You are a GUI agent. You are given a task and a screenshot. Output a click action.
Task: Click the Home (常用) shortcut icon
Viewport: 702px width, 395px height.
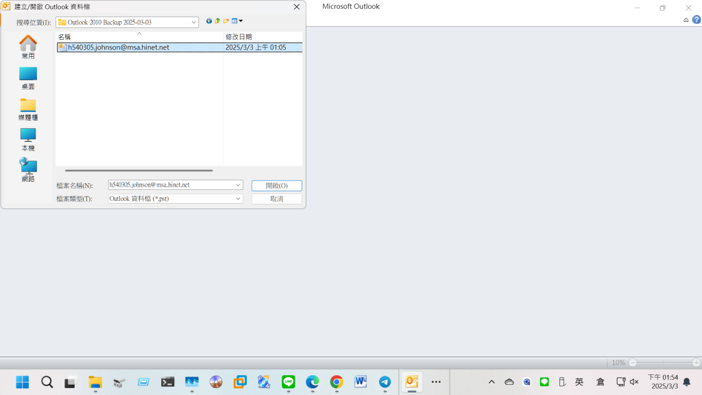point(28,44)
